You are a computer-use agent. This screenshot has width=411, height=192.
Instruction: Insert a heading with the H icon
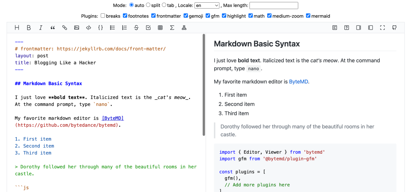17,28
